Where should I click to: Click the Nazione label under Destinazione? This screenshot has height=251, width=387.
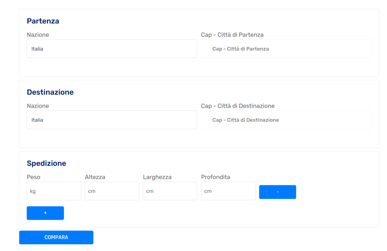pos(38,106)
